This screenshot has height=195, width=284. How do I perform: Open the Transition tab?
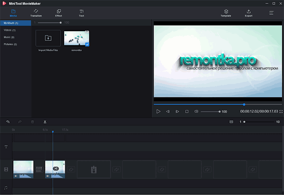click(36, 13)
